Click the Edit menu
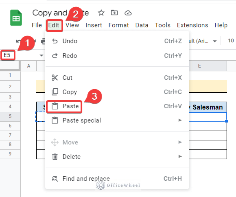 pos(54,25)
